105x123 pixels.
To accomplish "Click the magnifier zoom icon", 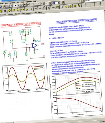I will [50, 3].
